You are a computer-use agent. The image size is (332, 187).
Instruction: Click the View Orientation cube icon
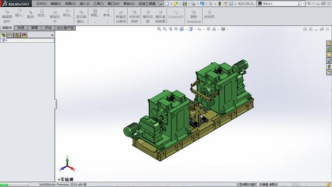[182, 29]
